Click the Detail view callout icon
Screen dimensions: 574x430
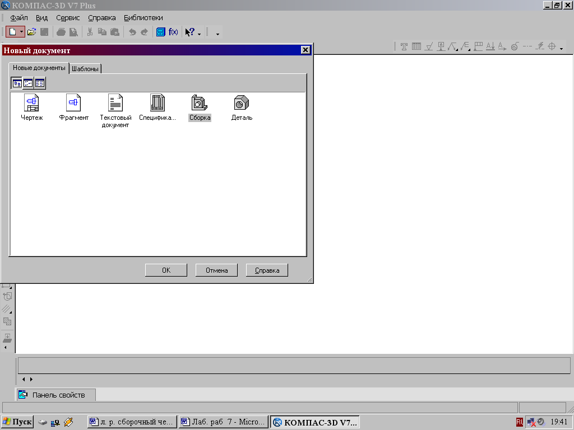pos(515,46)
